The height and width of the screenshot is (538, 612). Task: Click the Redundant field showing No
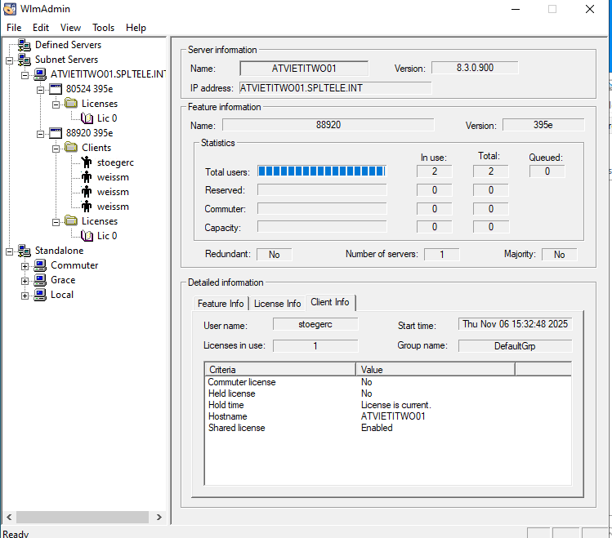(274, 255)
